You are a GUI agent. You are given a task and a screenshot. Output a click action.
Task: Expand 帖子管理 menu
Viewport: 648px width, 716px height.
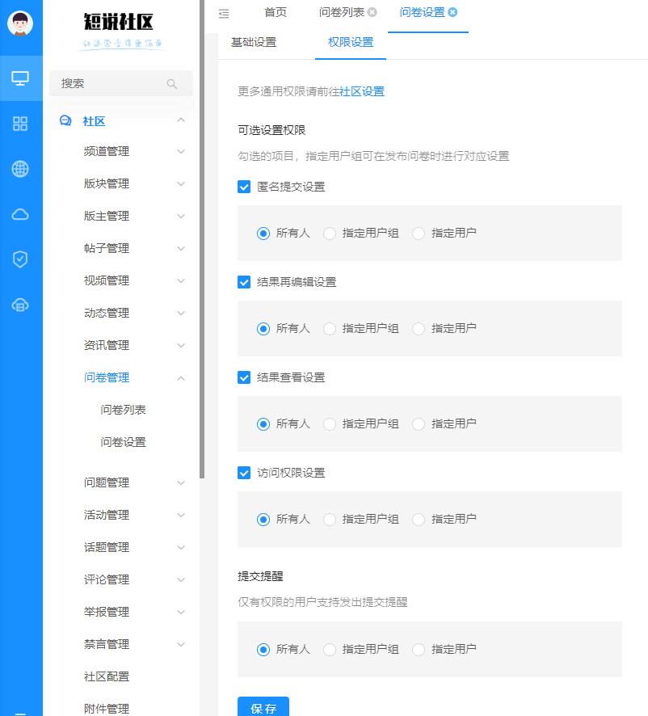(181, 248)
